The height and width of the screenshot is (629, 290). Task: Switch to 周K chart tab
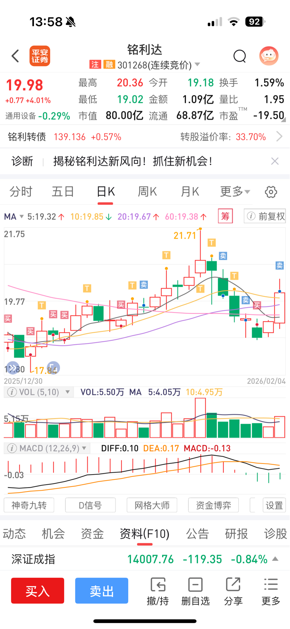coord(147,192)
